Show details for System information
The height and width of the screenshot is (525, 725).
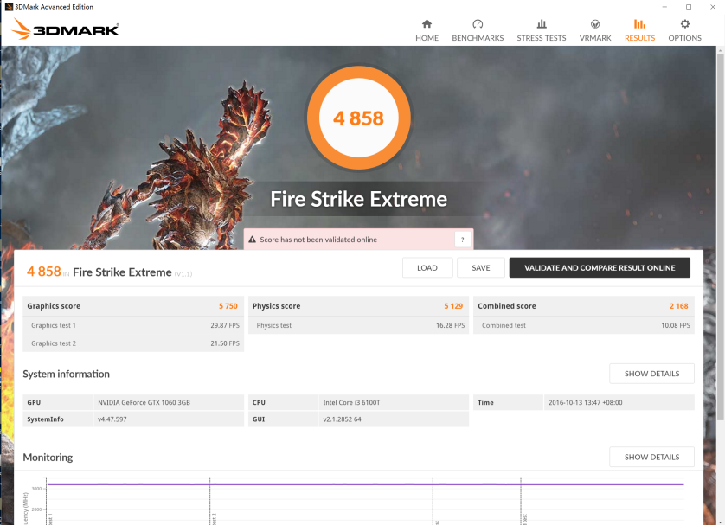(651, 374)
